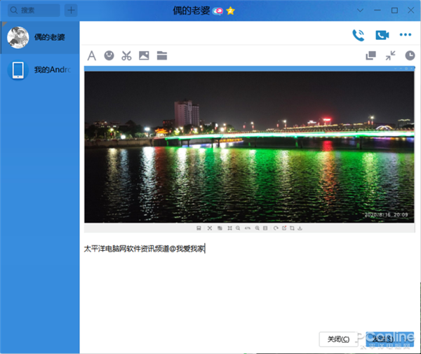Place the cursor in the message text 太平洋电脑网软件资讯频道
This screenshot has height=354, width=421.
[126, 249]
